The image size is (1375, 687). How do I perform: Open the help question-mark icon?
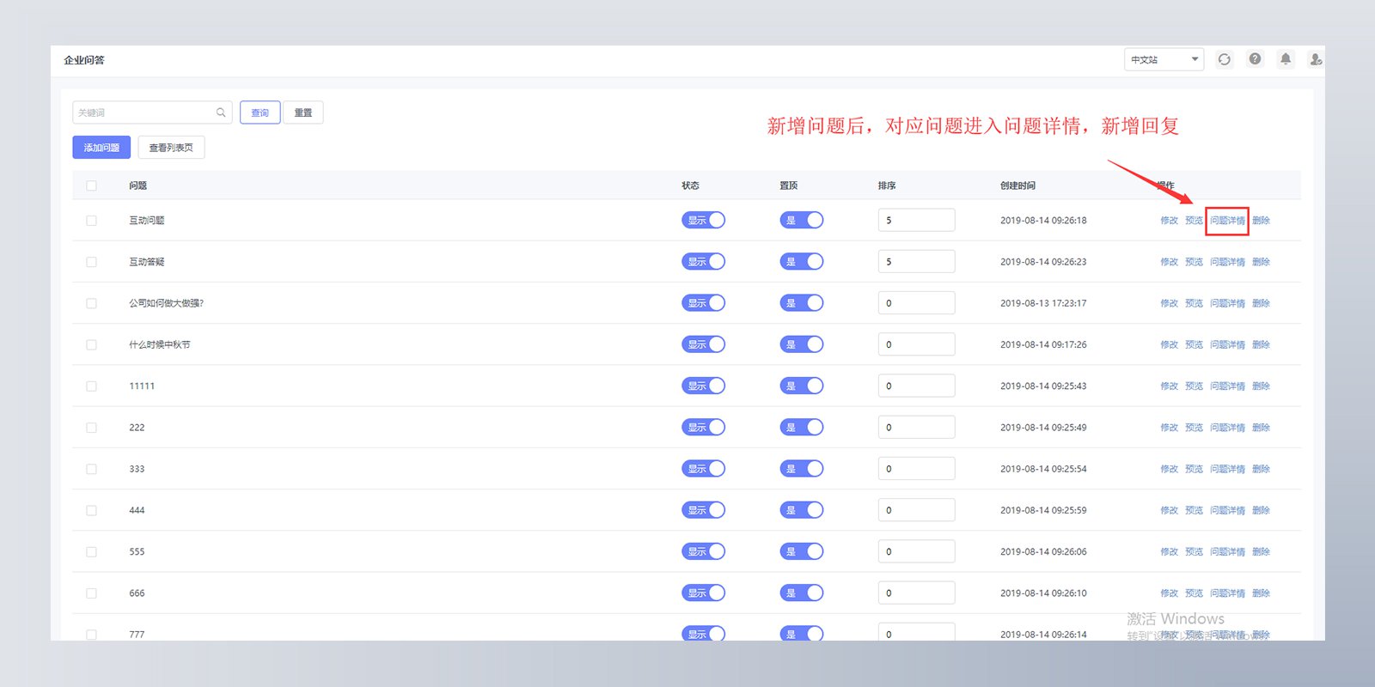tap(1255, 59)
